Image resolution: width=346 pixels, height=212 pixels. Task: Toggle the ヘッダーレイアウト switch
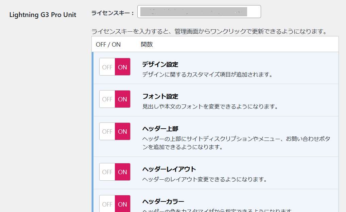(x=115, y=172)
